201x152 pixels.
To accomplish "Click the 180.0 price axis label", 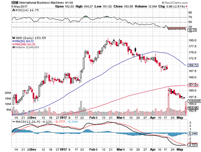I will (193, 41).
